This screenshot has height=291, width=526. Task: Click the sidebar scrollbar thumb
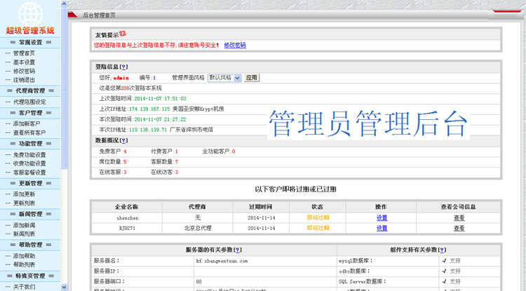pyautogui.click(x=64, y=89)
